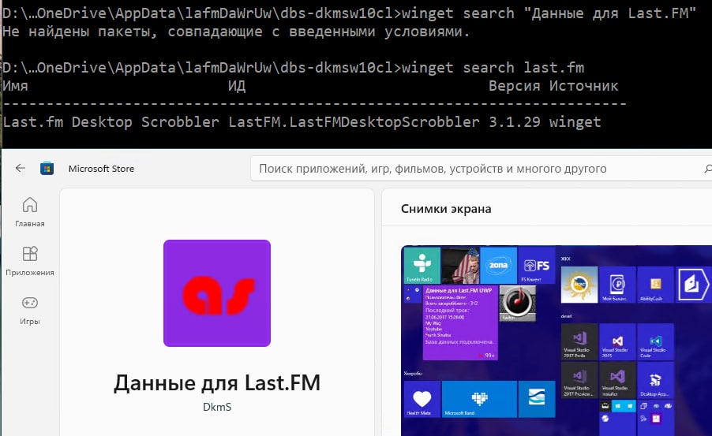Click the Снимки экрана heading
This screenshot has width=712, height=436.
click(x=446, y=209)
